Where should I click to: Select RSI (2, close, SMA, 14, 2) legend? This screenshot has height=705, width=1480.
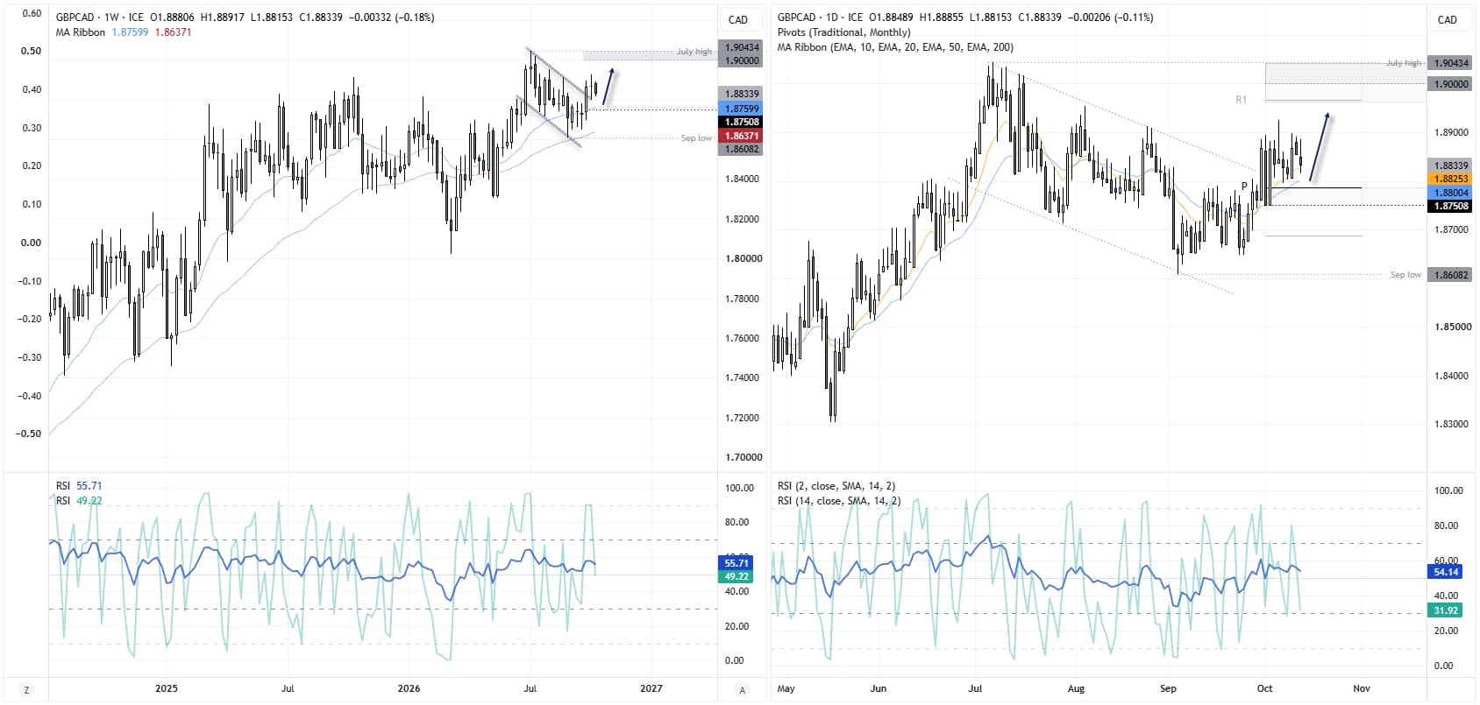click(836, 486)
